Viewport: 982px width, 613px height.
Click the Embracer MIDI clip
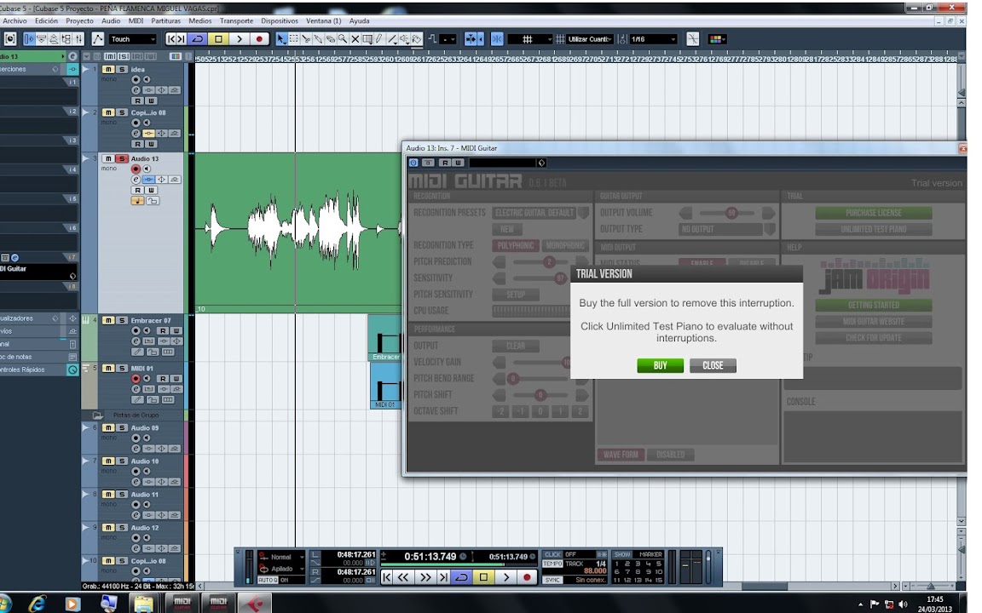(x=384, y=338)
